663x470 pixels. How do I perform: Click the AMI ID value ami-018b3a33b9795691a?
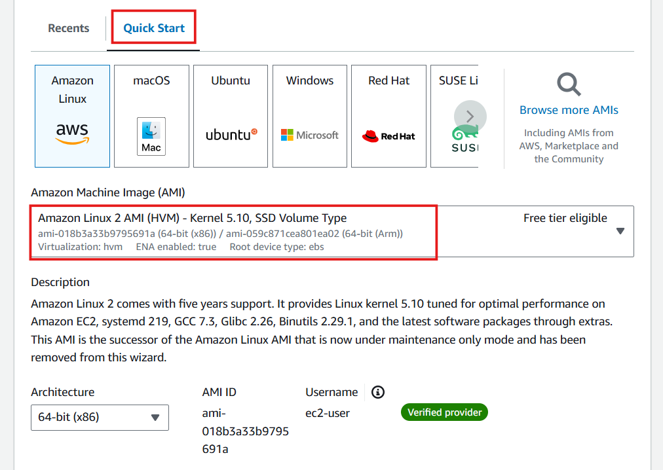(245, 431)
